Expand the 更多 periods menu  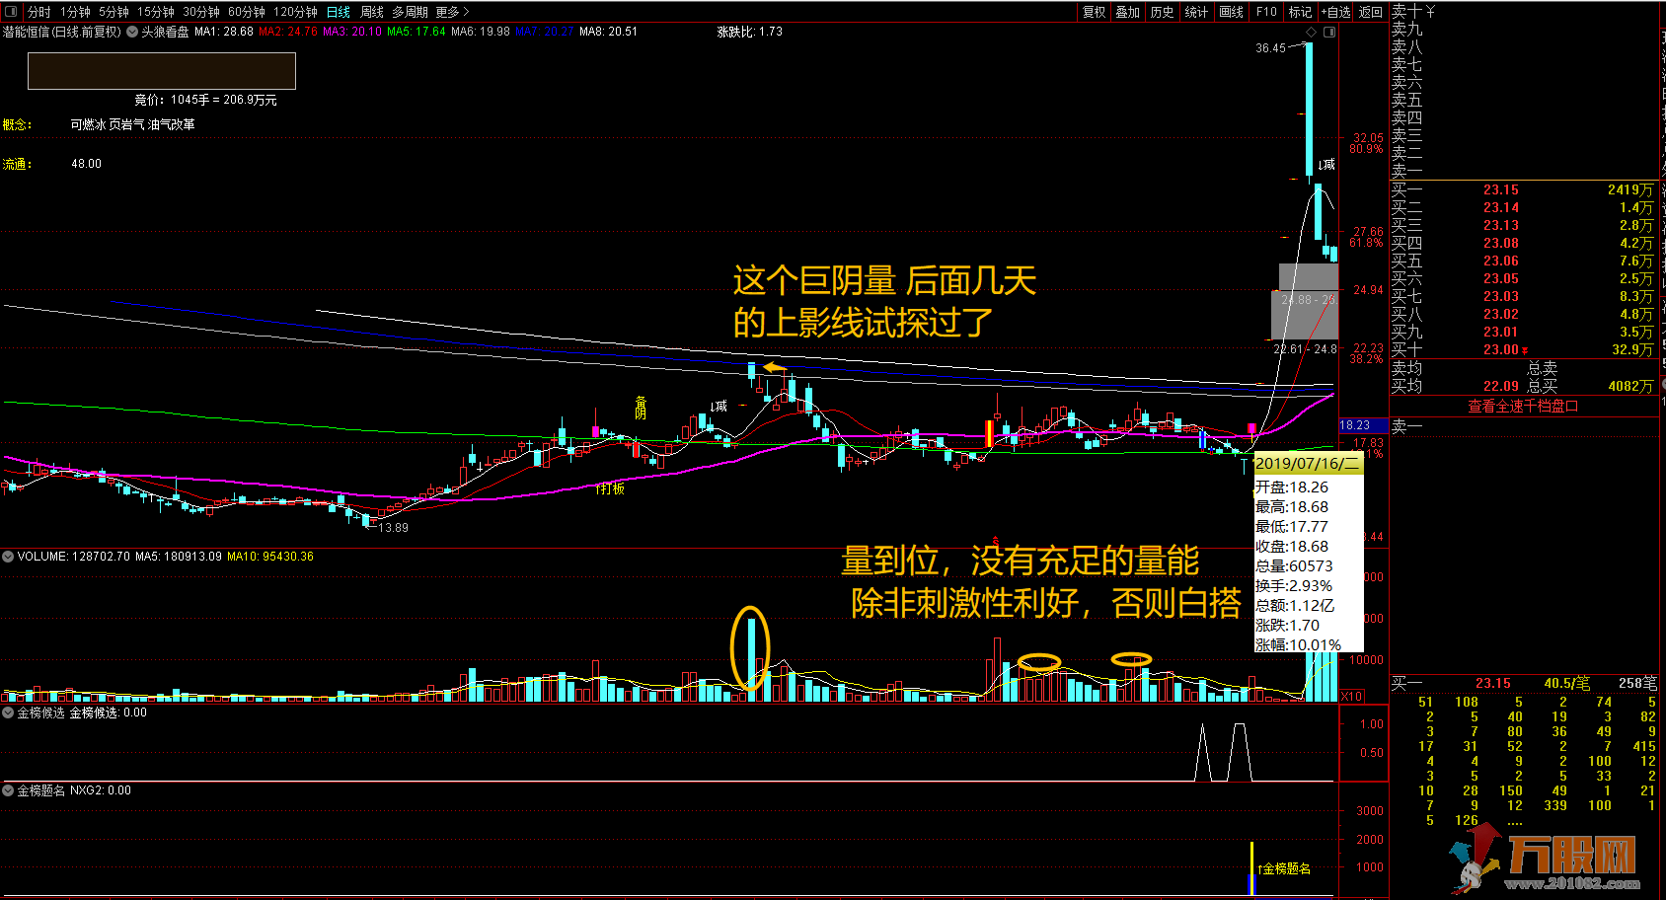452,12
